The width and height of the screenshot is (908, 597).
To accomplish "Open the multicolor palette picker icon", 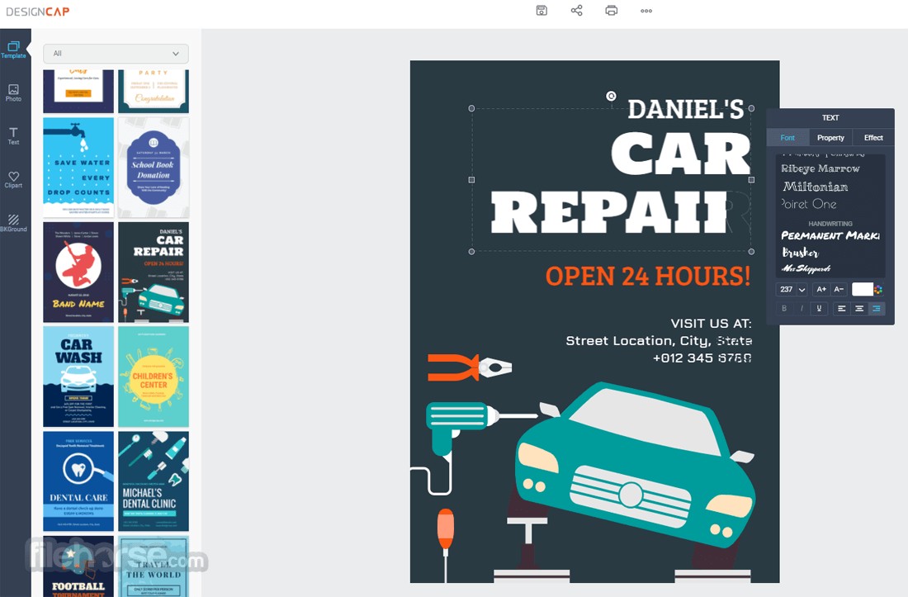I will (x=878, y=290).
